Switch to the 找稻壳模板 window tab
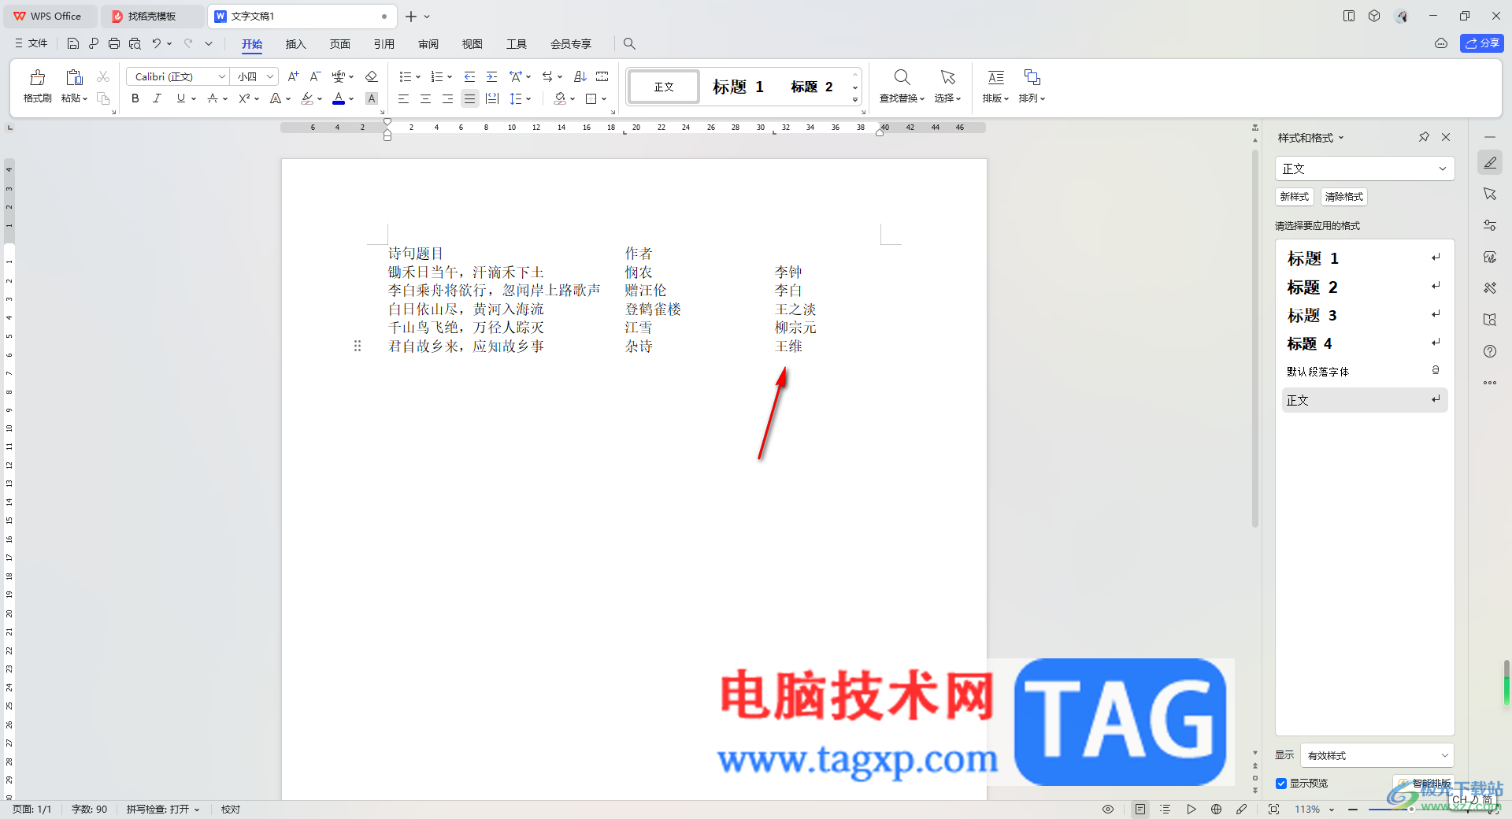 click(x=151, y=16)
